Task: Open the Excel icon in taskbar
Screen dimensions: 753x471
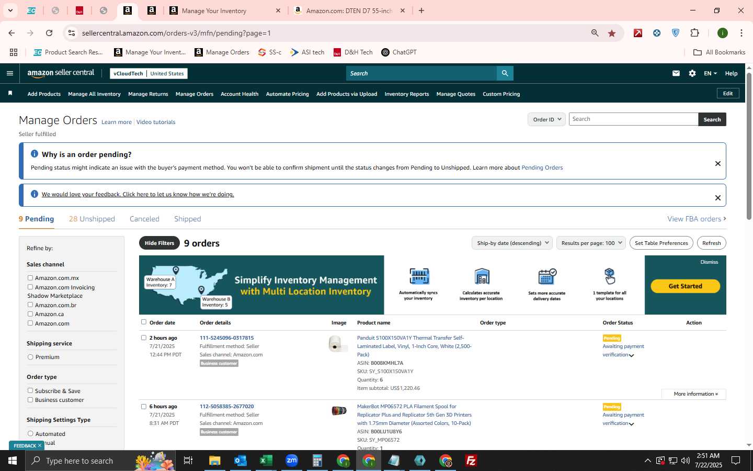Action: click(266, 461)
